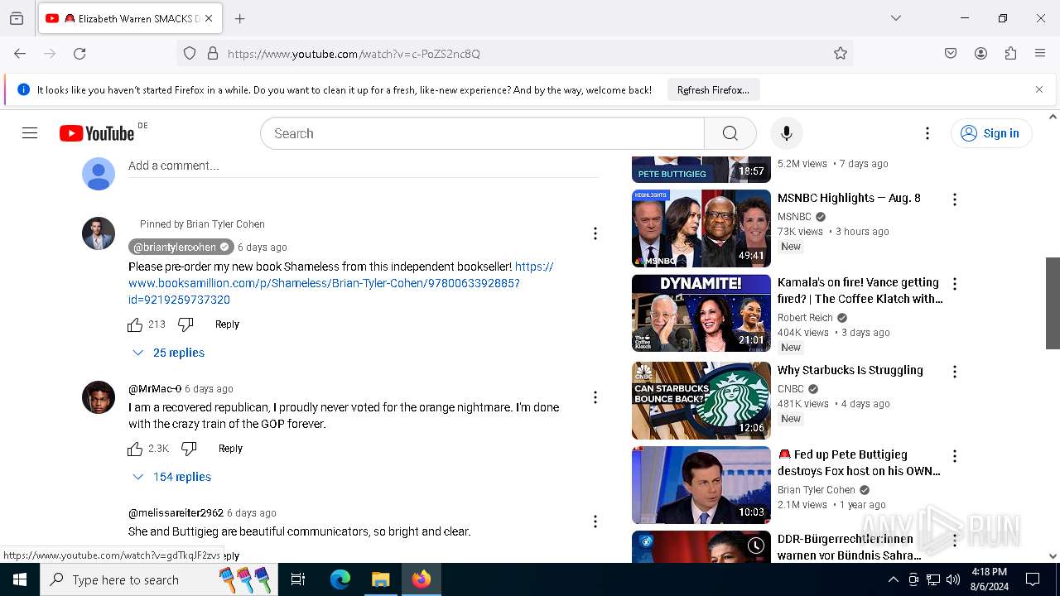Like the @MrMac-0 comment
Image resolution: width=1060 pixels, height=596 pixels.
tap(135, 449)
